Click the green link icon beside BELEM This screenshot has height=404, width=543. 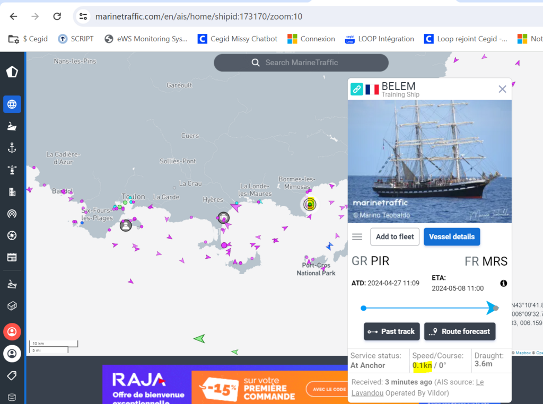357,89
